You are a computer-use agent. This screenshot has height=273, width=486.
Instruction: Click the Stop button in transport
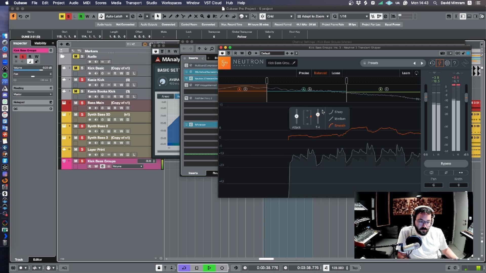point(197,268)
